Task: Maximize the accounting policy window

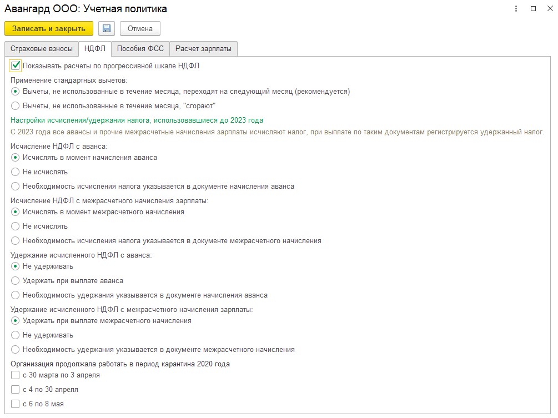Action: [x=533, y=8]
